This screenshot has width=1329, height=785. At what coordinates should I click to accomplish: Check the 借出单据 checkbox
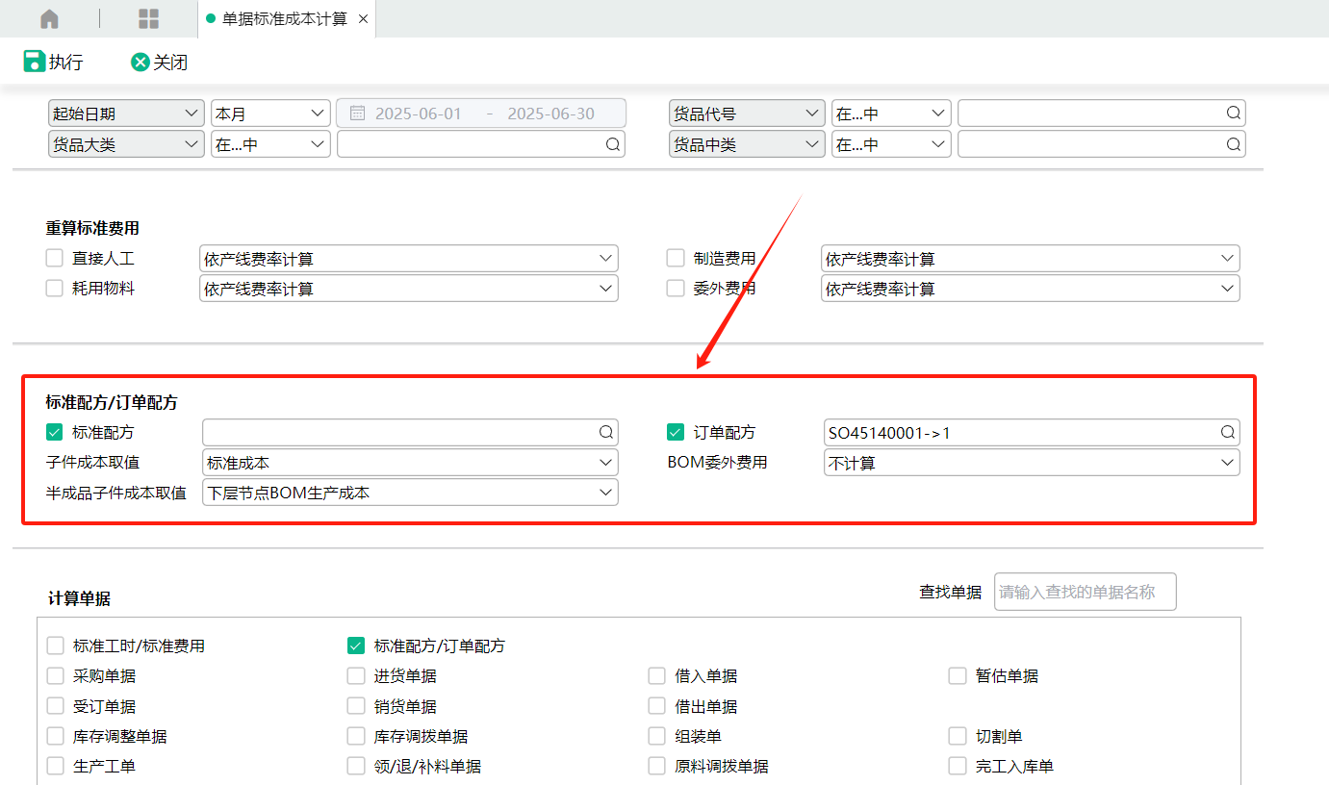point(656,706)
